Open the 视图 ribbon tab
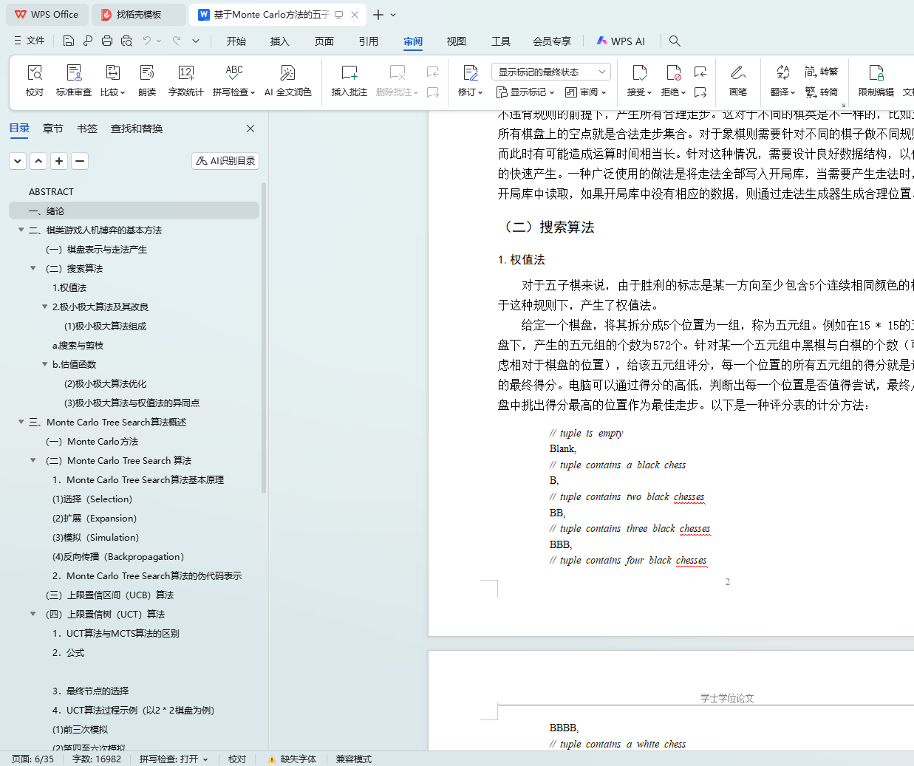Screen dimensions: 914x766 tap(457, 41)
